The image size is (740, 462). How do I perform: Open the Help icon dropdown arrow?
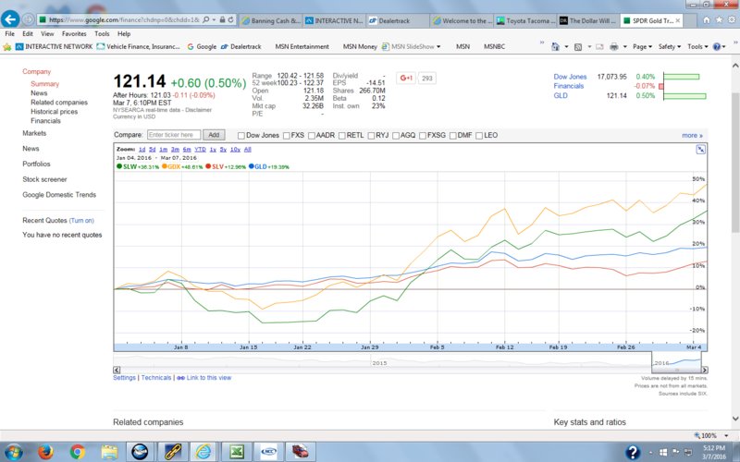[x=724, y=47]
